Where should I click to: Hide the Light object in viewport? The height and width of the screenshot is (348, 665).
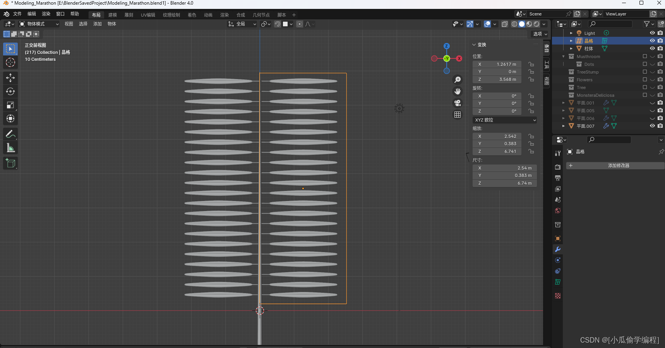coord(652,33)
